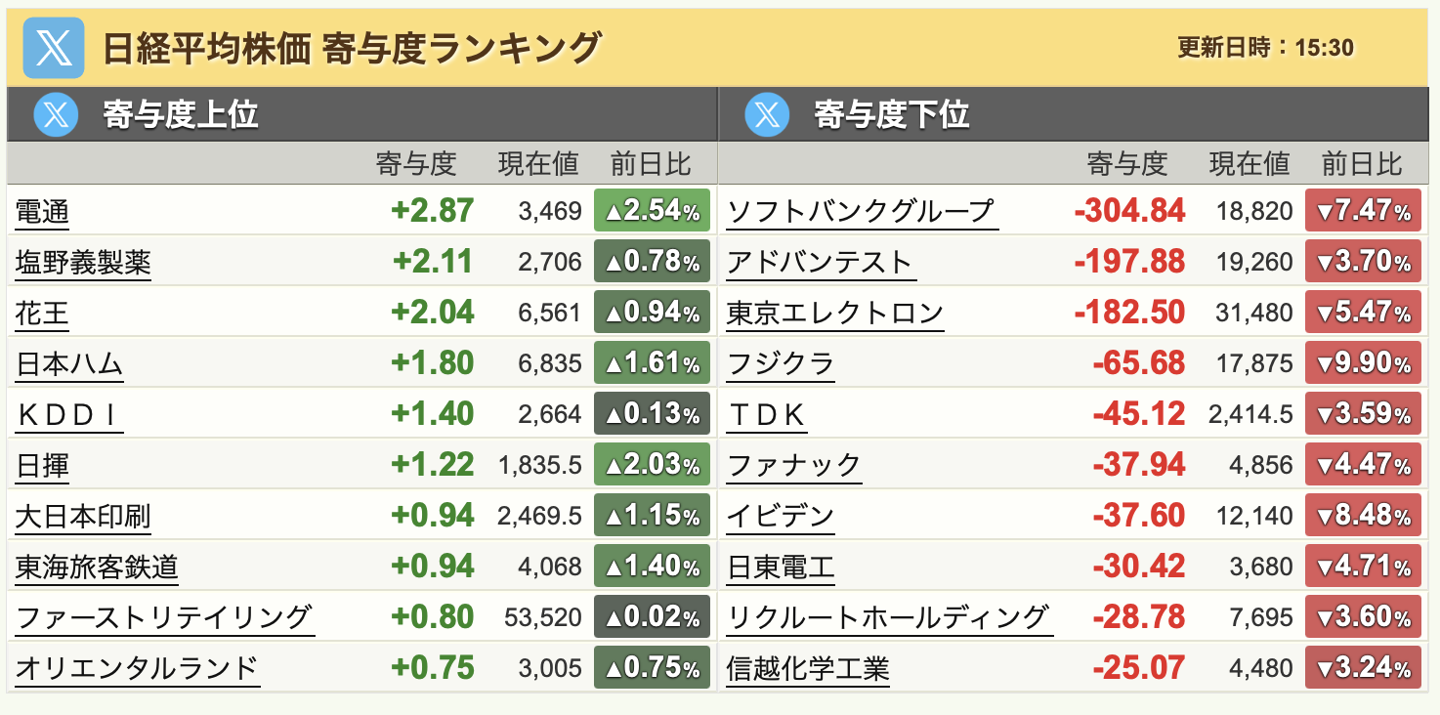1440x715 pixels.
Task: Click the X icon next to 寄与度上位
Action: (x=55, y=115)
